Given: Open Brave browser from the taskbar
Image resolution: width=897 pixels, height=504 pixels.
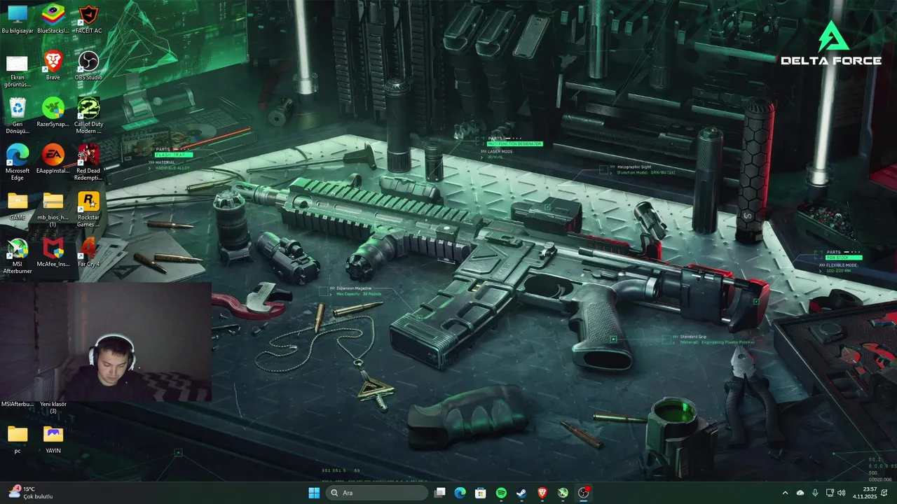Looking at the screenshot, I should (542, 493).
